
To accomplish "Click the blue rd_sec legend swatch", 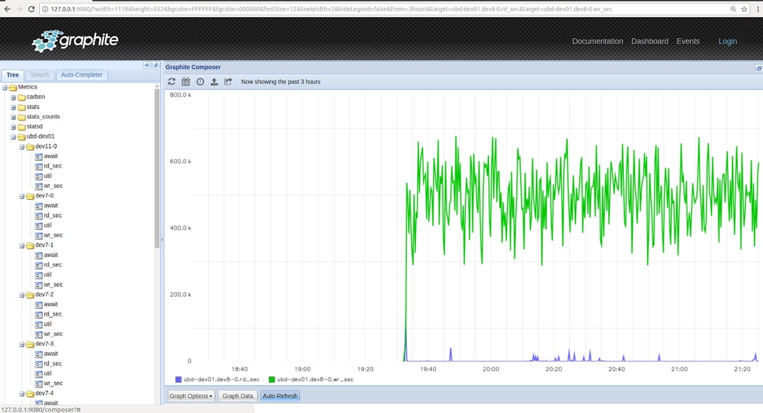I will pos(179,379).
